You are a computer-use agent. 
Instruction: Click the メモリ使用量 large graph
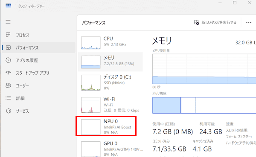(x=204, y=69)
